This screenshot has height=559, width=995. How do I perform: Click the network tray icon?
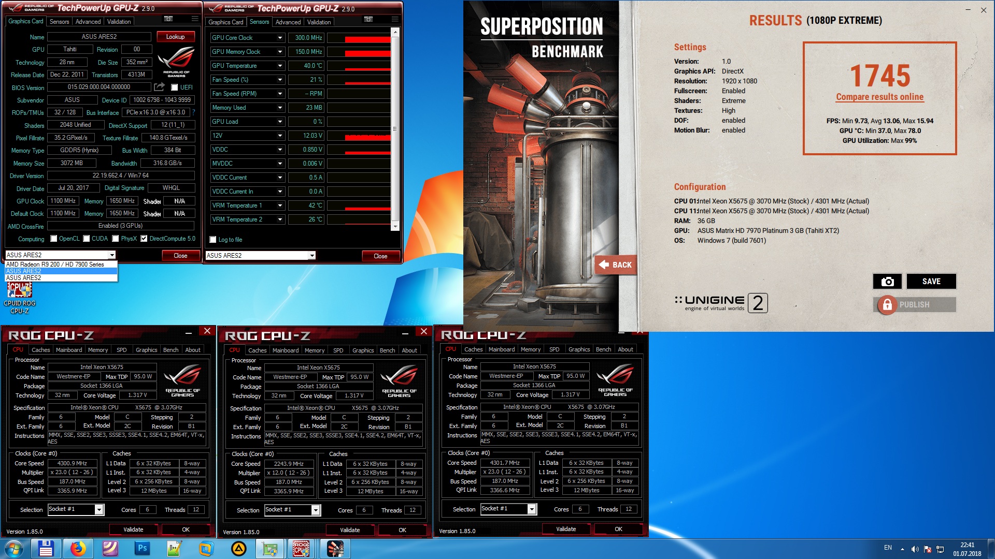click(x=940, y=549)
